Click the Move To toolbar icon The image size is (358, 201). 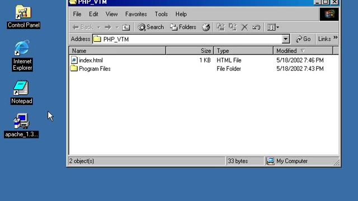tap(220, 27)
